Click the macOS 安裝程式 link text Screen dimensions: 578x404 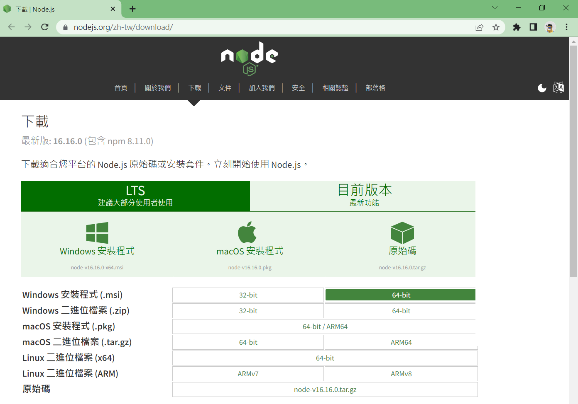[x=250, y=251]
